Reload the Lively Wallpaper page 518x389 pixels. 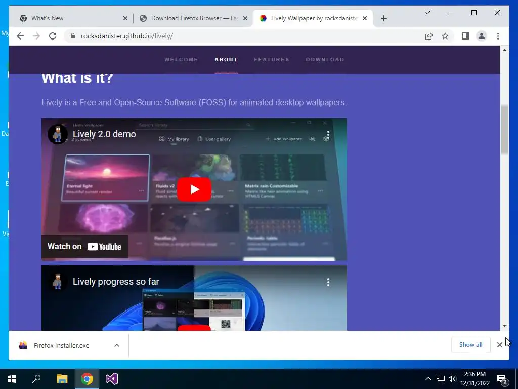coord(53,36)
